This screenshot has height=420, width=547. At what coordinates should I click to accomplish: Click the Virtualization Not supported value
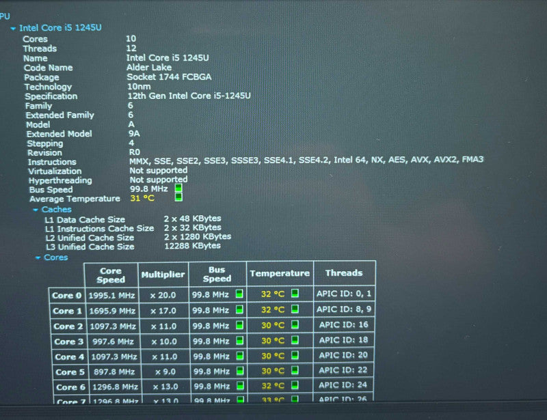pyautogui.click(x=159, y=171)
